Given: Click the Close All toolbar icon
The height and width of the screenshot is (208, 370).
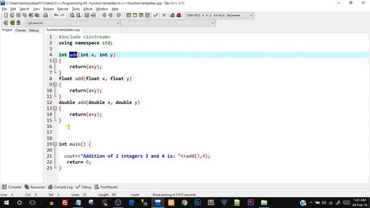Looking at the screenshot, I should [37, 16].
